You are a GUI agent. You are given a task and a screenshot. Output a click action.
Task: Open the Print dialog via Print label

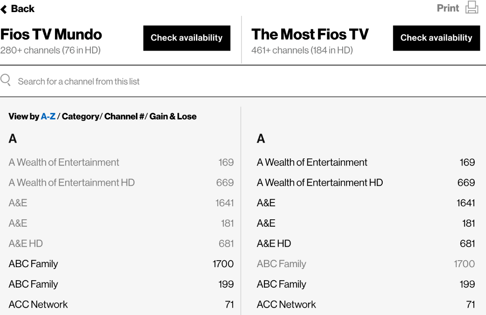click(447, 8)
